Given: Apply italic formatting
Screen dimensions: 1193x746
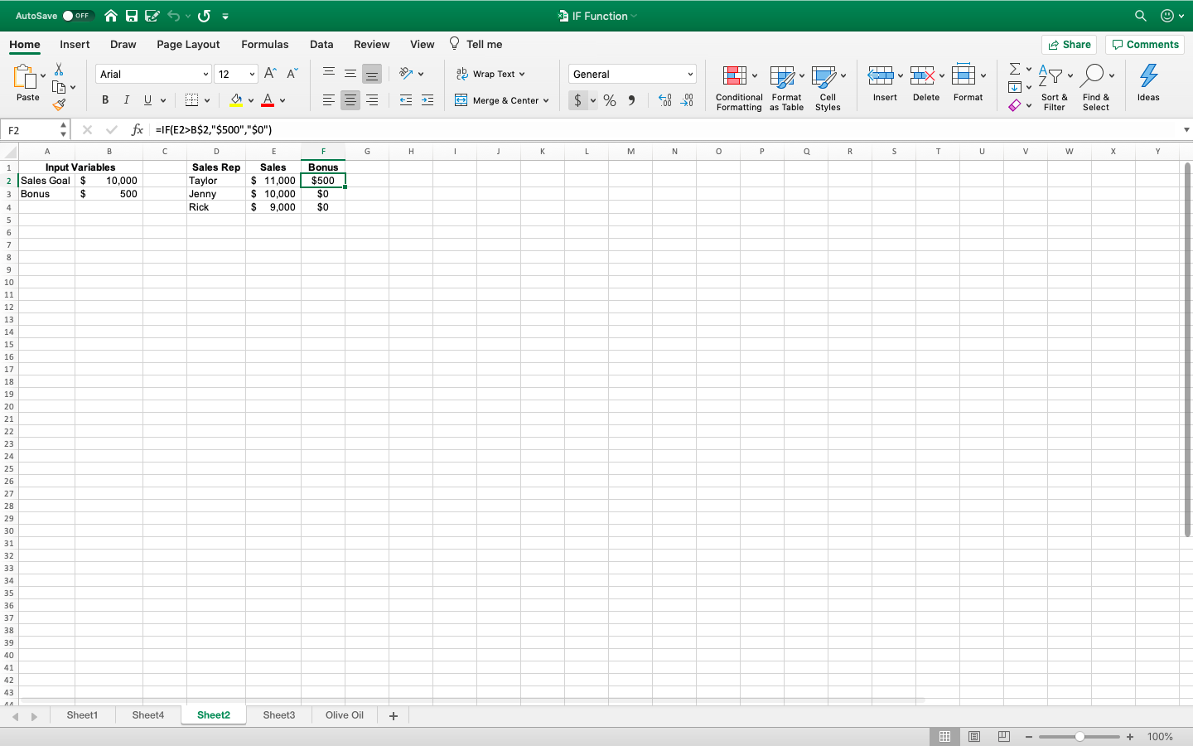Looking at the screenshot, I should pyautogui.click(x=125, y=99).
